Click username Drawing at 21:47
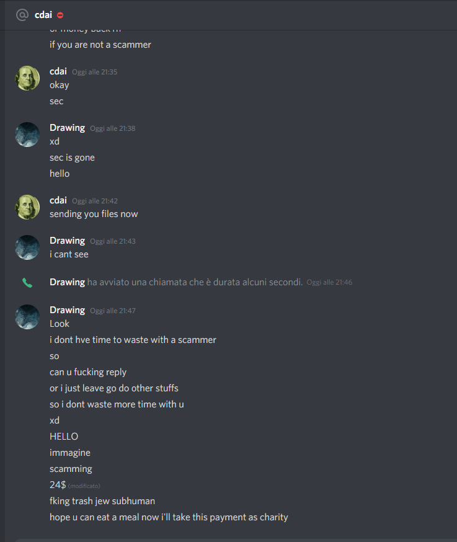 68,311
